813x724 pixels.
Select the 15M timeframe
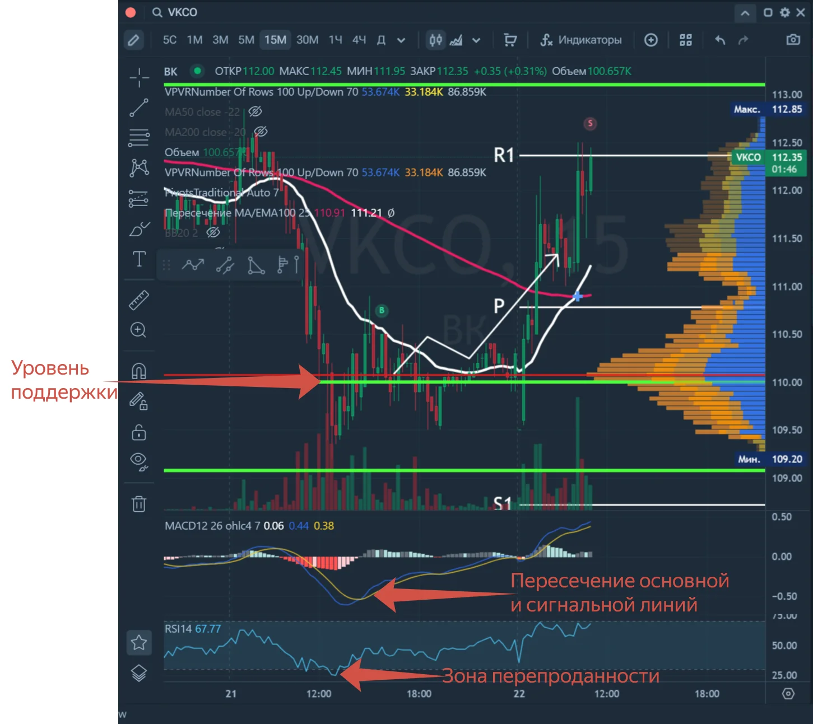click(275, 40)
